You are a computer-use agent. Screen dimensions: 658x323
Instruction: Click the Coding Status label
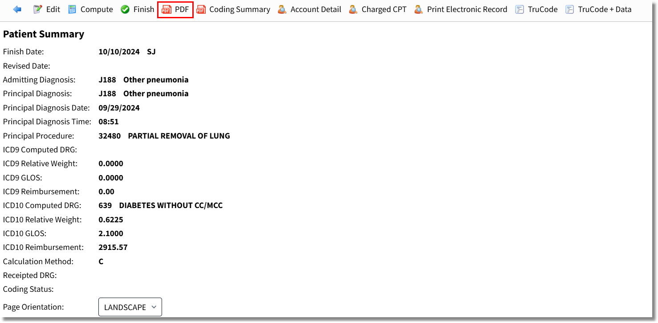(x=28, y=289)
